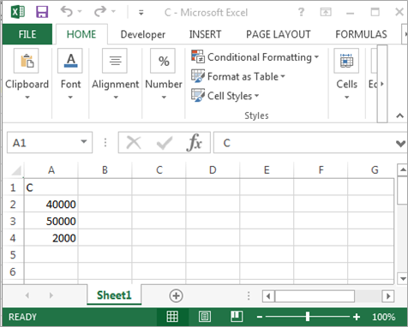Switch to the FORMULAS tab
The image size is (408, 327).
click(361, 34)
